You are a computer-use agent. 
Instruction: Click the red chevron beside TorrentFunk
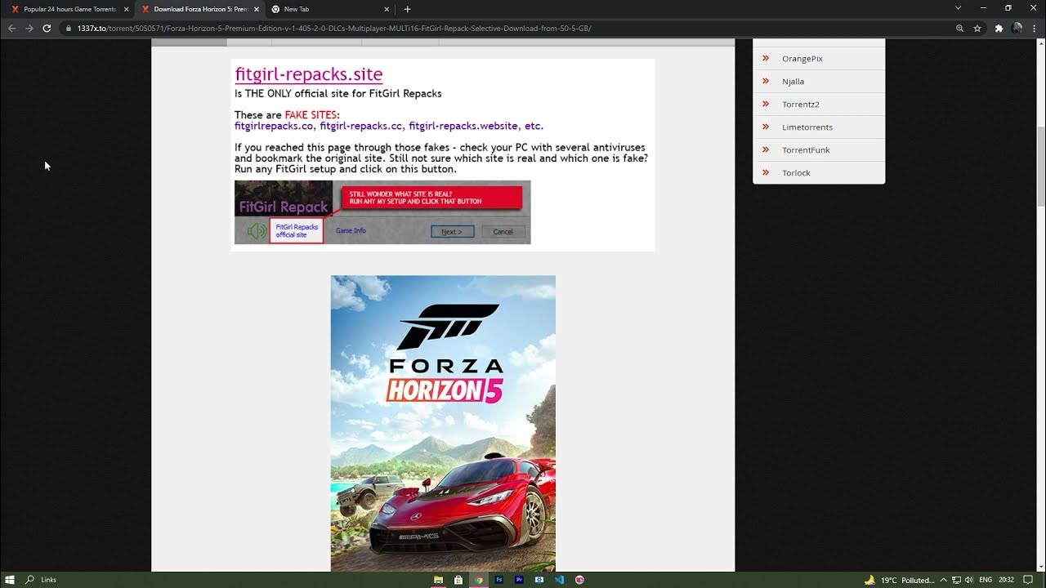pyautogui.click(x=766, y=149)
